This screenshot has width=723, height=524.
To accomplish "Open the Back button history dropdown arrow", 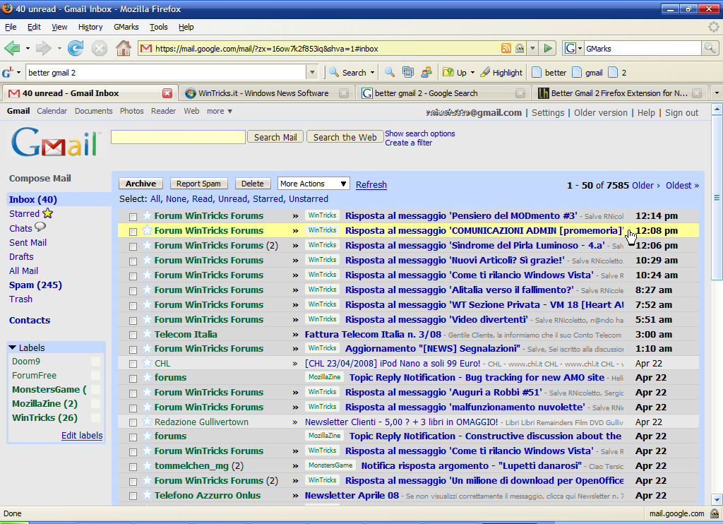I will 28,48.
